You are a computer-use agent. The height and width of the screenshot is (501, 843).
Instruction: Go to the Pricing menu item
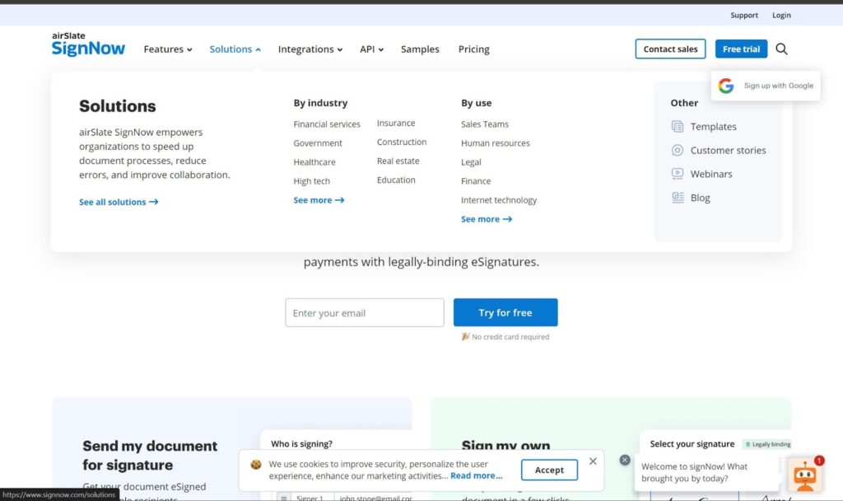click(473, 49)
